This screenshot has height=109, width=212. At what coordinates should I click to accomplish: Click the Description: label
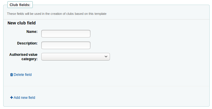pos(27,43)
